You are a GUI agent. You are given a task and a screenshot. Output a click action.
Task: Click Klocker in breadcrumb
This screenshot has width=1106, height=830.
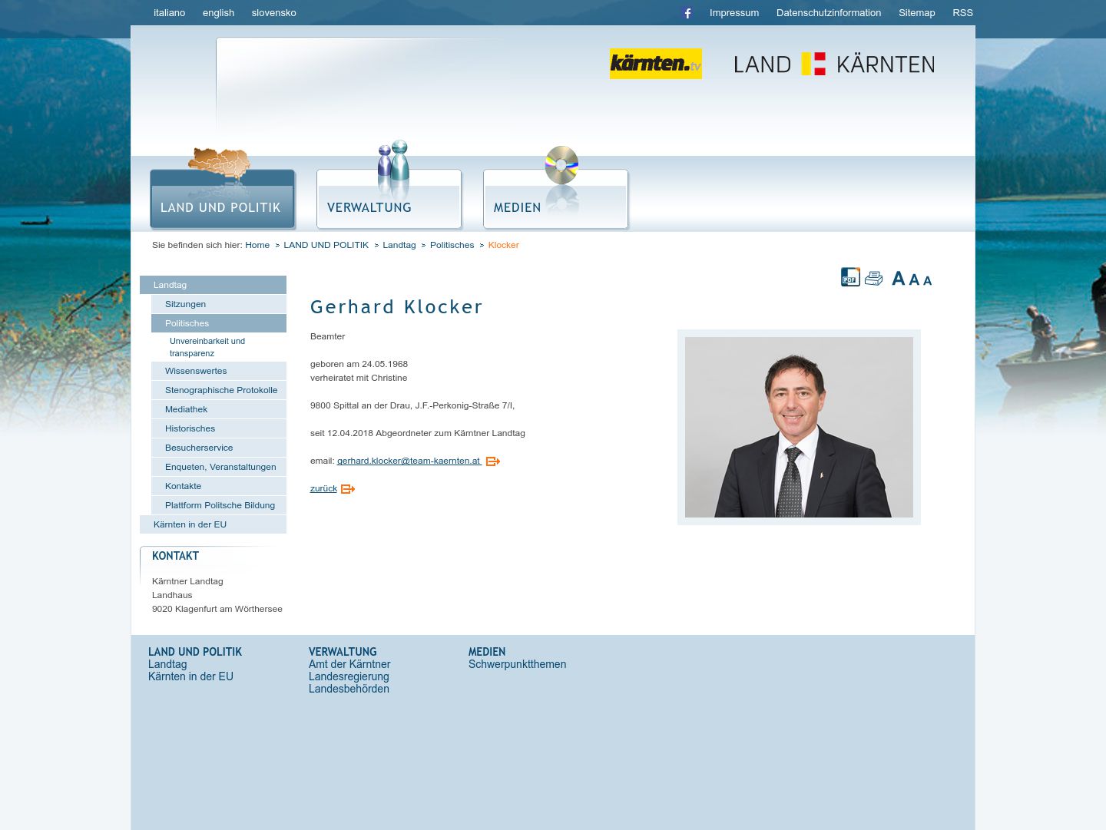click(x=504, y=245)
